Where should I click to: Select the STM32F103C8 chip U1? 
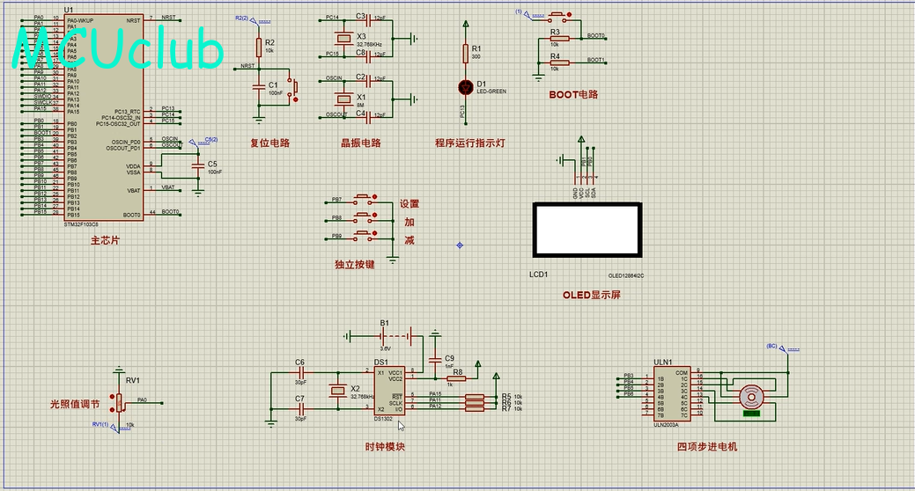click(x=104, y=117)
